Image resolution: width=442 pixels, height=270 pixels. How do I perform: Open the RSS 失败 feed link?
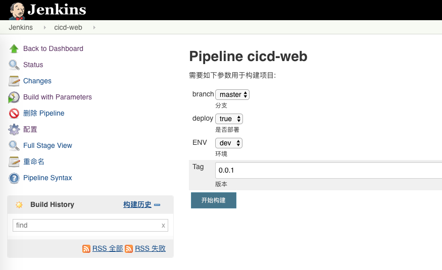point(150,248)
